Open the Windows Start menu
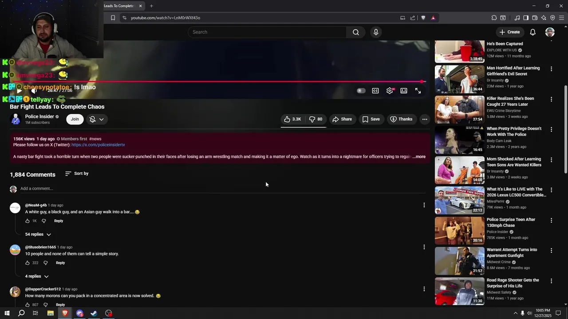Screen dimensions: 568x319 (x=7, y=313)
